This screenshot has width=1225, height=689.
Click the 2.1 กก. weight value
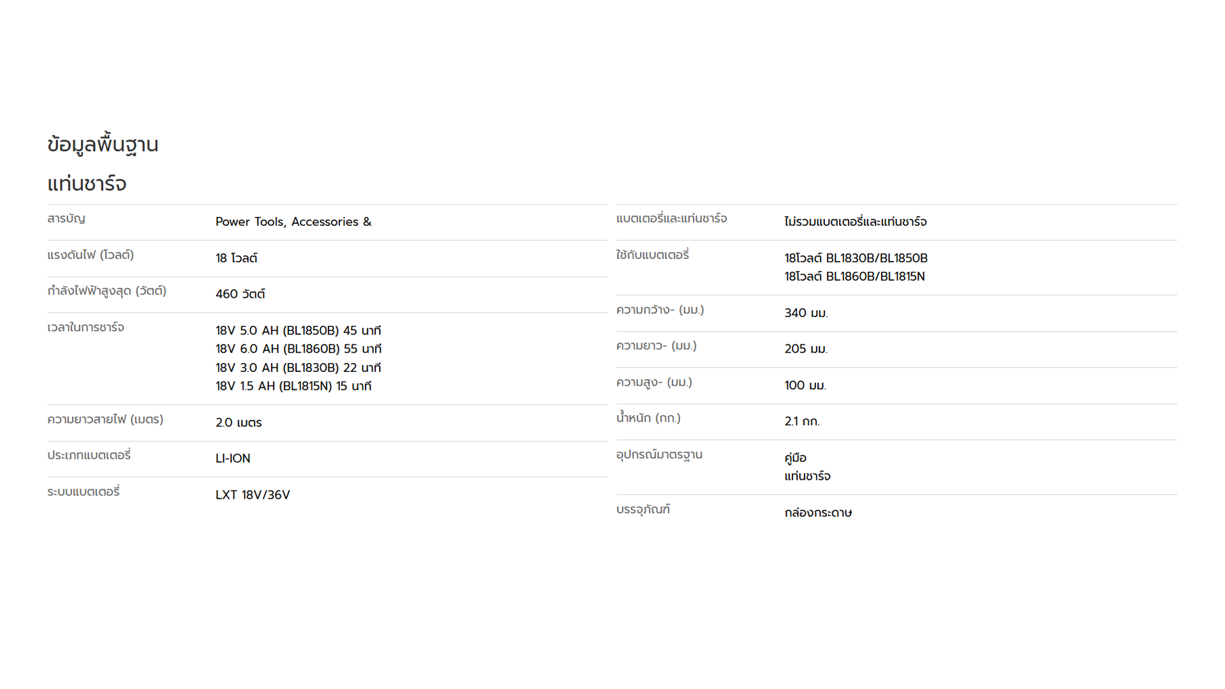tap(801, 422)
